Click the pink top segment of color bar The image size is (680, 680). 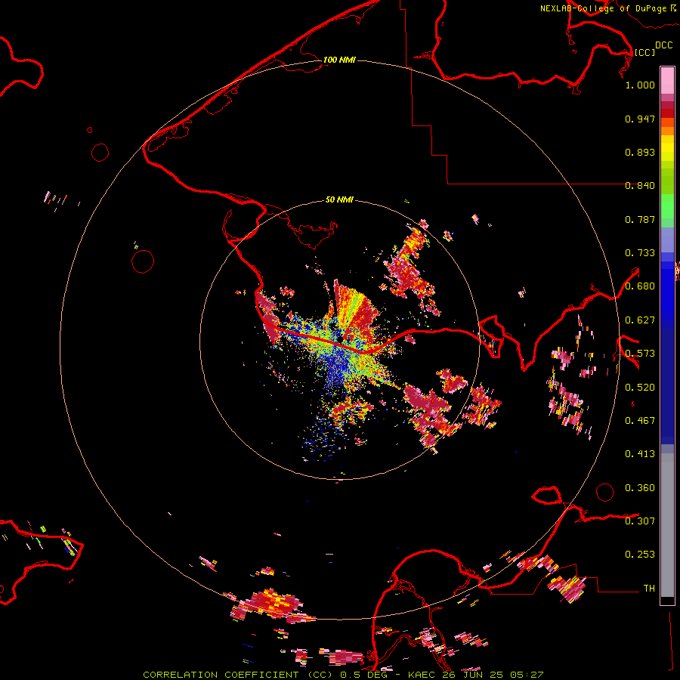pyautogui.click(x=667, y=81)
